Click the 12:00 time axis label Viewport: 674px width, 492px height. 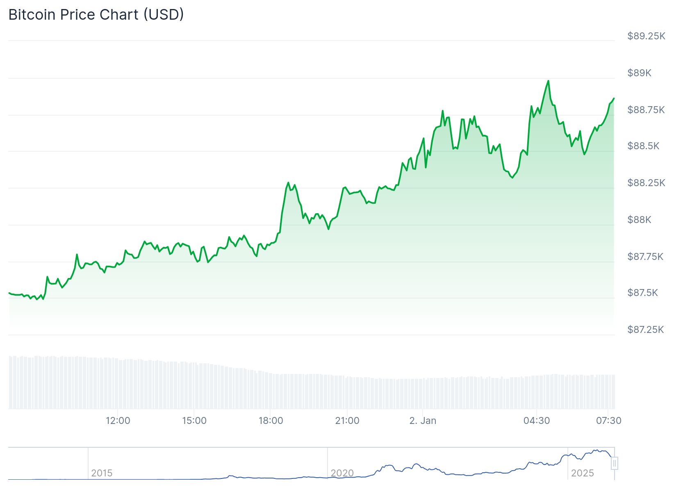coord(118,421)
